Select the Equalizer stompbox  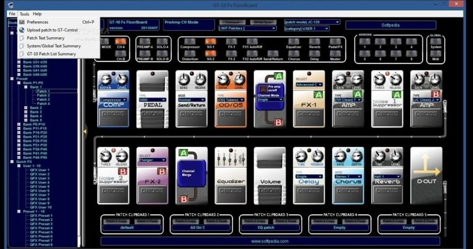point(231,176)
